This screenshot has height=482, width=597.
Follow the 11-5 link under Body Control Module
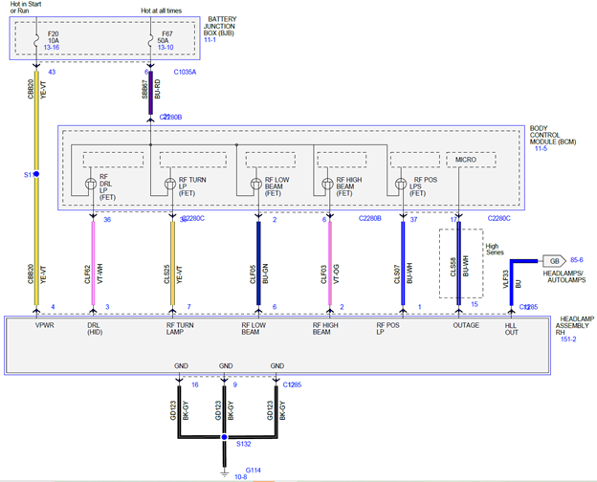tap(541, 148)
